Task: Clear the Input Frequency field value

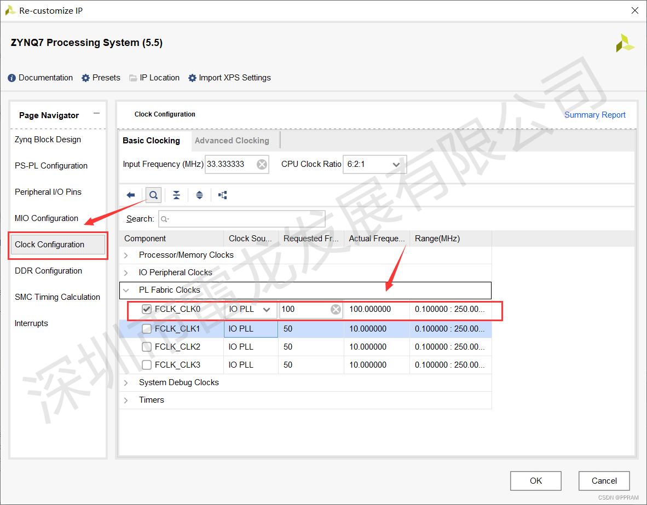Action: tap(262, 164)
